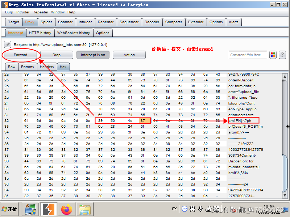290x217 pixels.
Task: Switch to the Decoder tab
Action: 152,22
